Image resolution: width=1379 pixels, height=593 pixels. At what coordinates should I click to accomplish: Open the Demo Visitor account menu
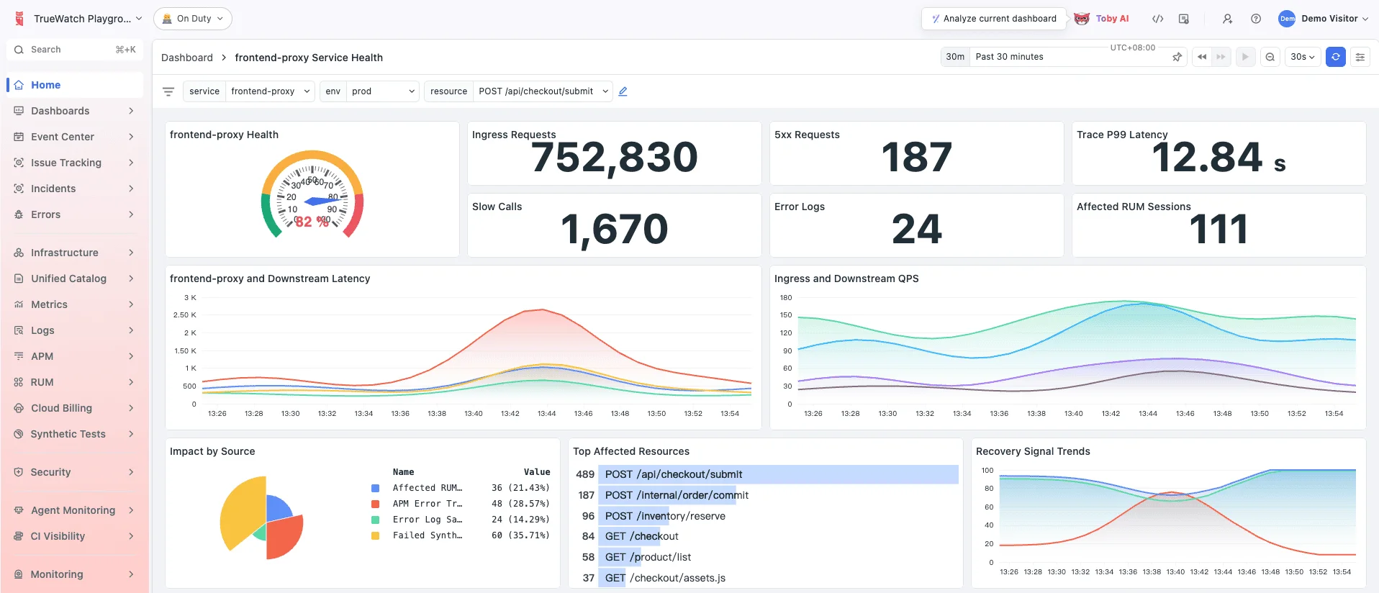(1324, 19)
